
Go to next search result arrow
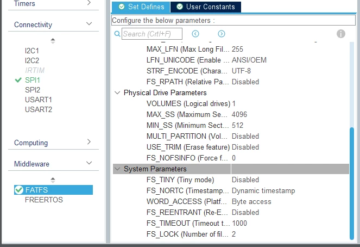point(222,34)
